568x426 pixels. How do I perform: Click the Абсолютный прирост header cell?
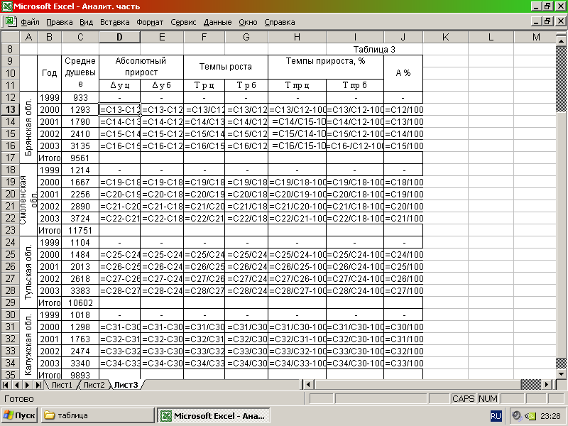[x=141, y=67]
